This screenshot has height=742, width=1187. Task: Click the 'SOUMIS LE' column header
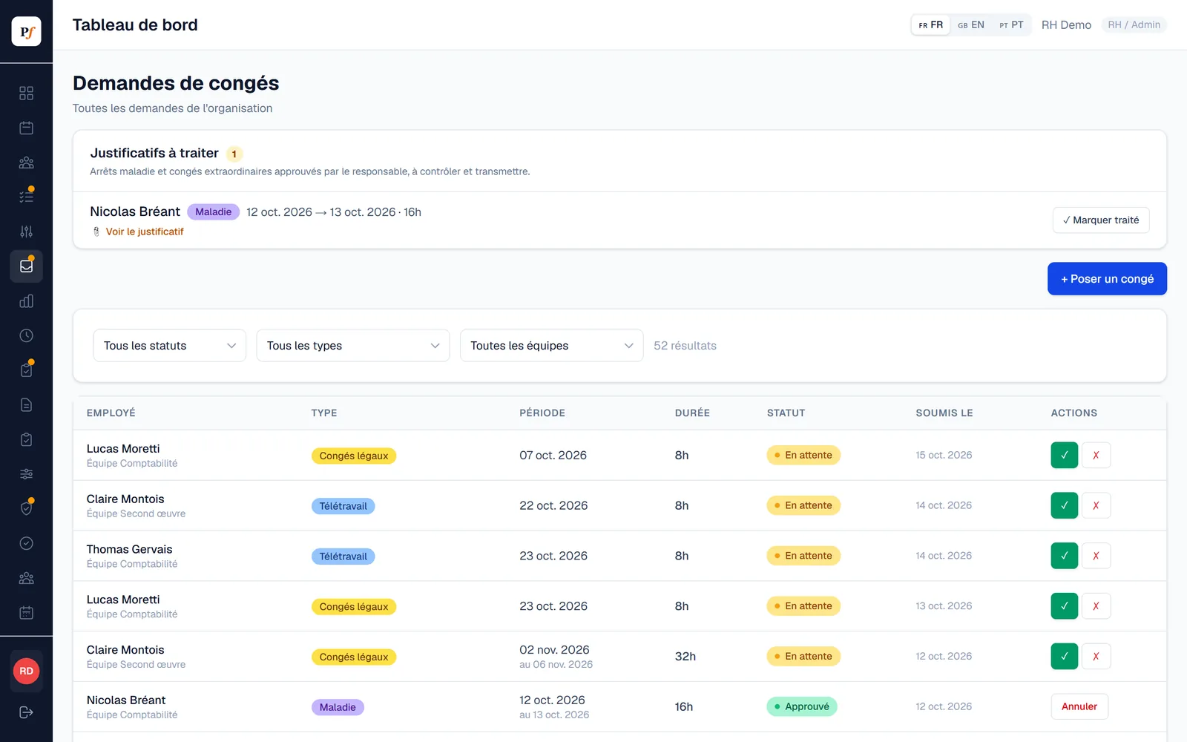(944, 413)
